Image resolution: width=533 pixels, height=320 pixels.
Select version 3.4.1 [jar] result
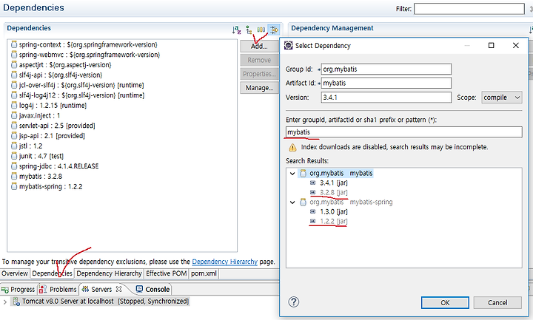[333, 183]
